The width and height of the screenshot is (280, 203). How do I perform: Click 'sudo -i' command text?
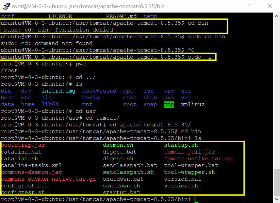[x=200, y=57]
